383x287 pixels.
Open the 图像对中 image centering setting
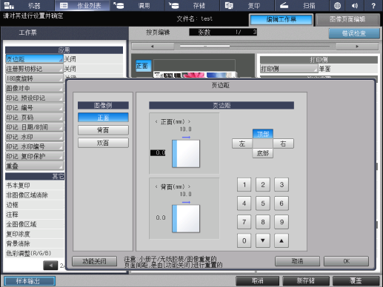[x=34, y=88]
